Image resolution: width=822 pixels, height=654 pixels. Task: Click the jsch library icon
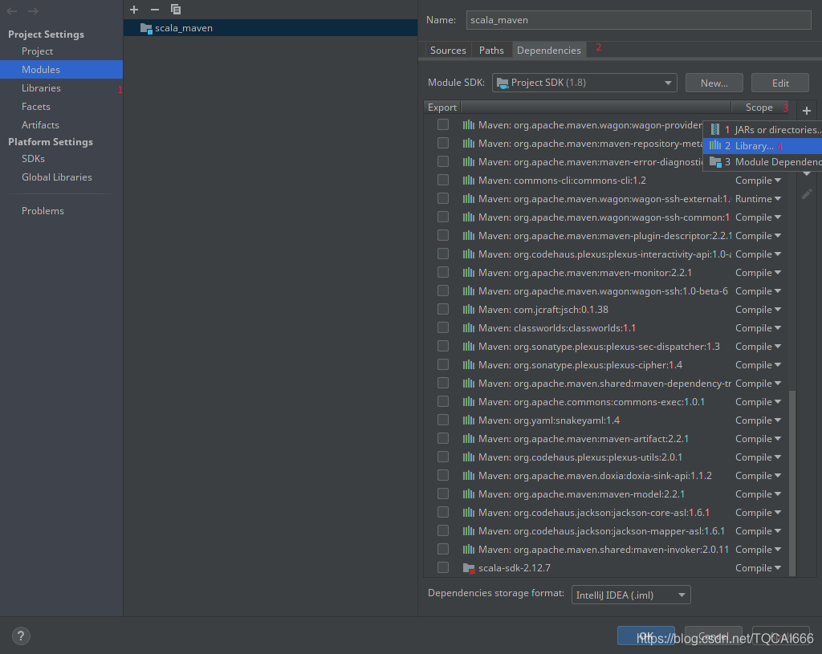point(469,310)
